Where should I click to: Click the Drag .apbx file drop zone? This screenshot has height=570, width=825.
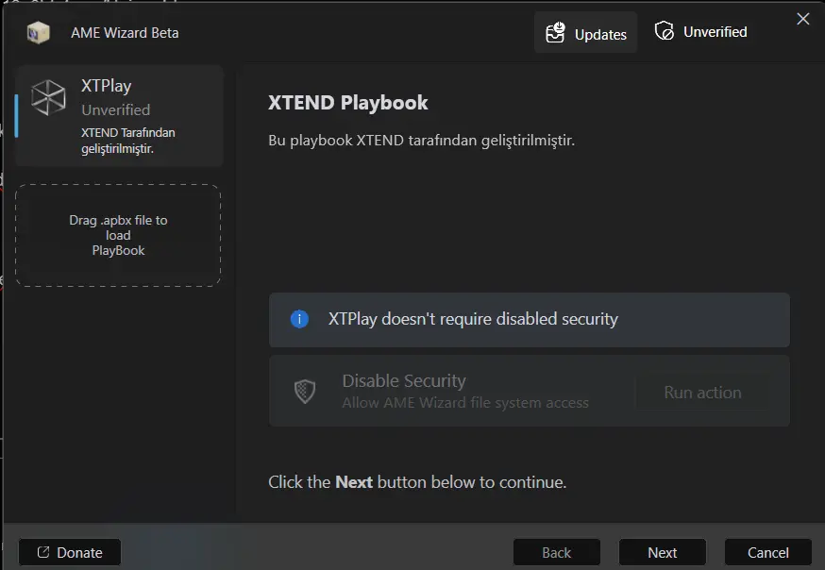[x=118, y=235]
